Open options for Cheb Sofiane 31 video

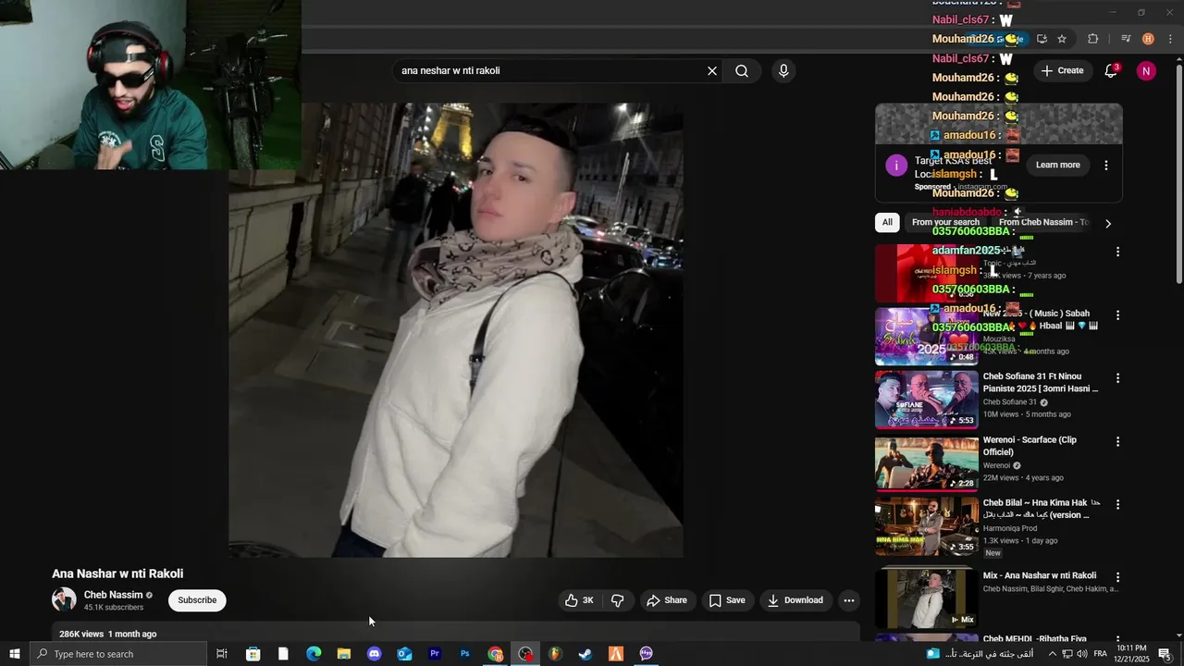coord(1117,378)
